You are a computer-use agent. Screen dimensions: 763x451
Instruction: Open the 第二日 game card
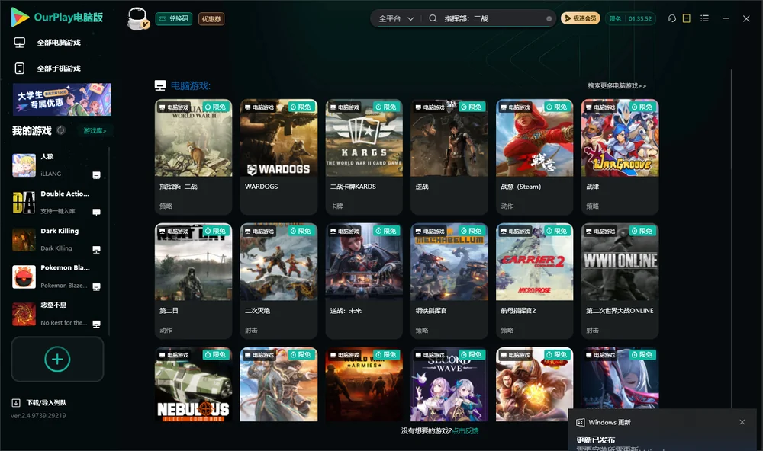(x=193, y=280)
